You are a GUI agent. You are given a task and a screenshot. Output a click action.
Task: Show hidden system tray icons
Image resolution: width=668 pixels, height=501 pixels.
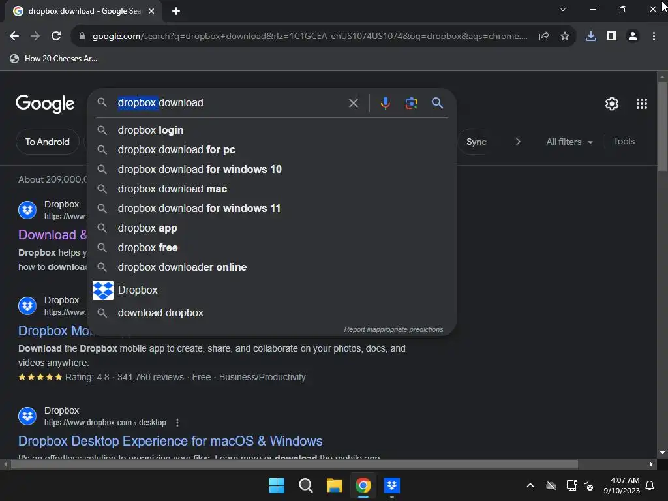point(530,485)
